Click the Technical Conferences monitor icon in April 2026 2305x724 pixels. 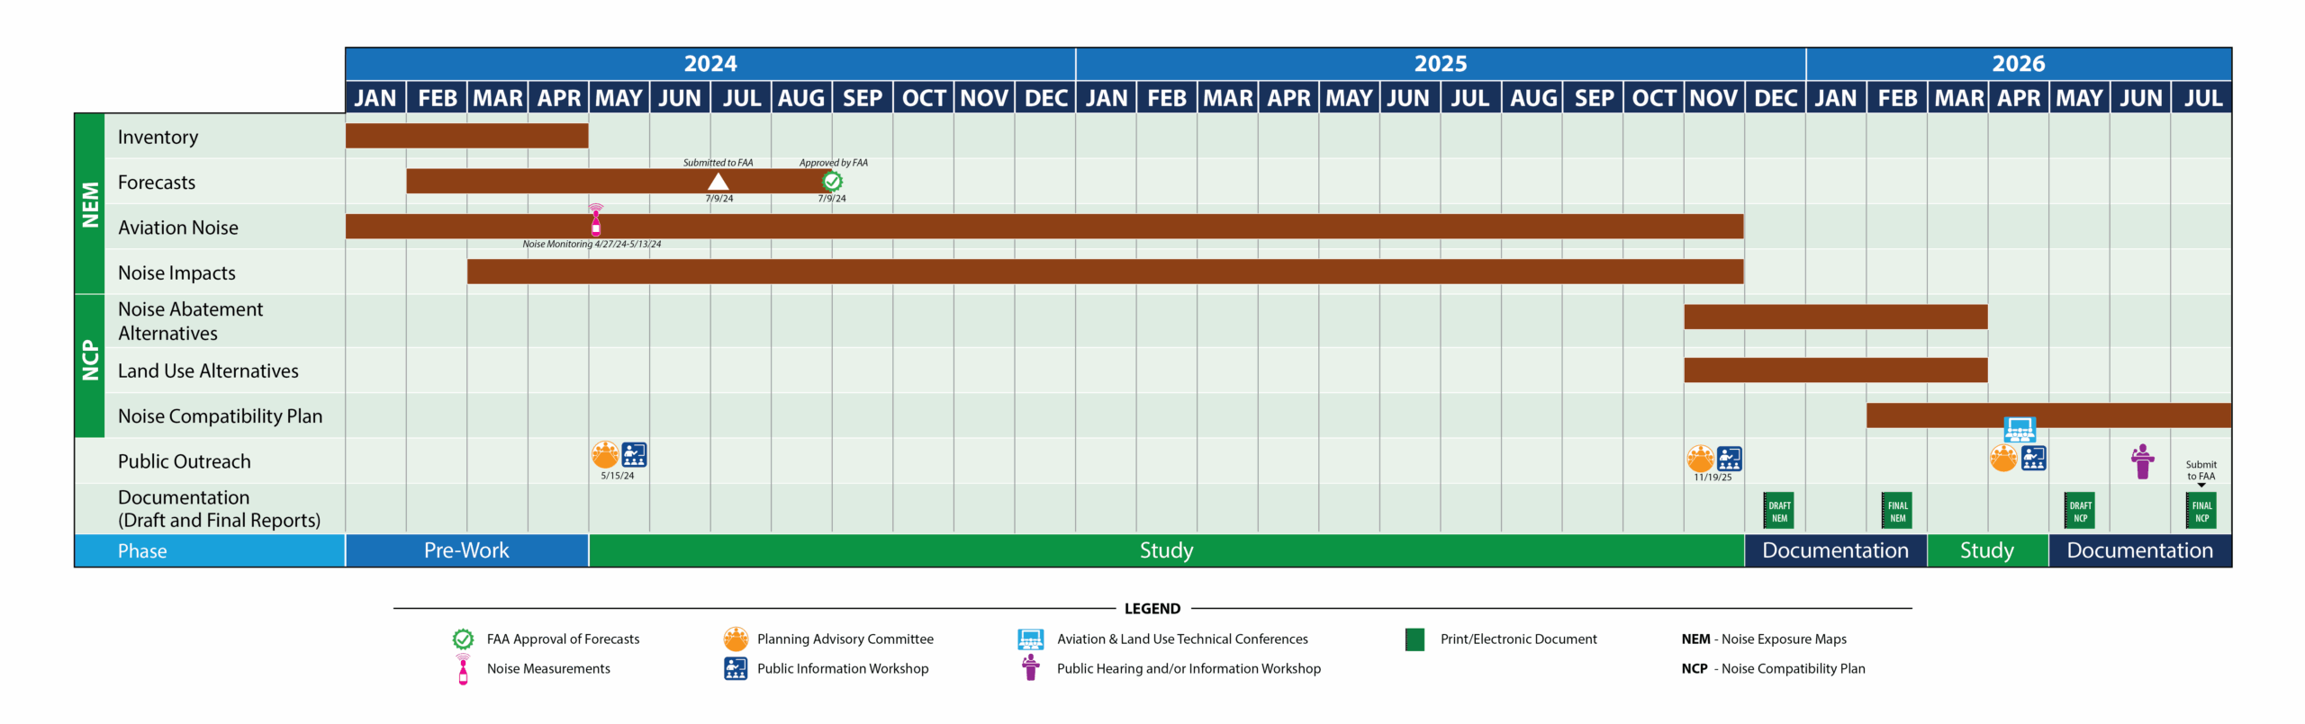point(2020,429)
